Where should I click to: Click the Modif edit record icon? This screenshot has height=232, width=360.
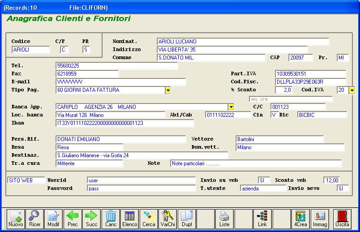[x=53, y=219]
